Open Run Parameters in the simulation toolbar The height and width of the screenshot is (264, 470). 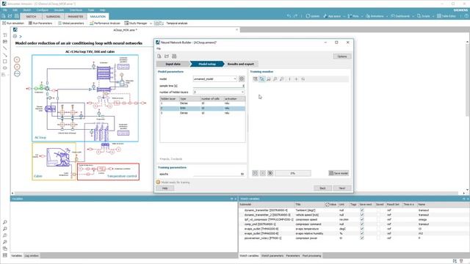click(40, 23)
